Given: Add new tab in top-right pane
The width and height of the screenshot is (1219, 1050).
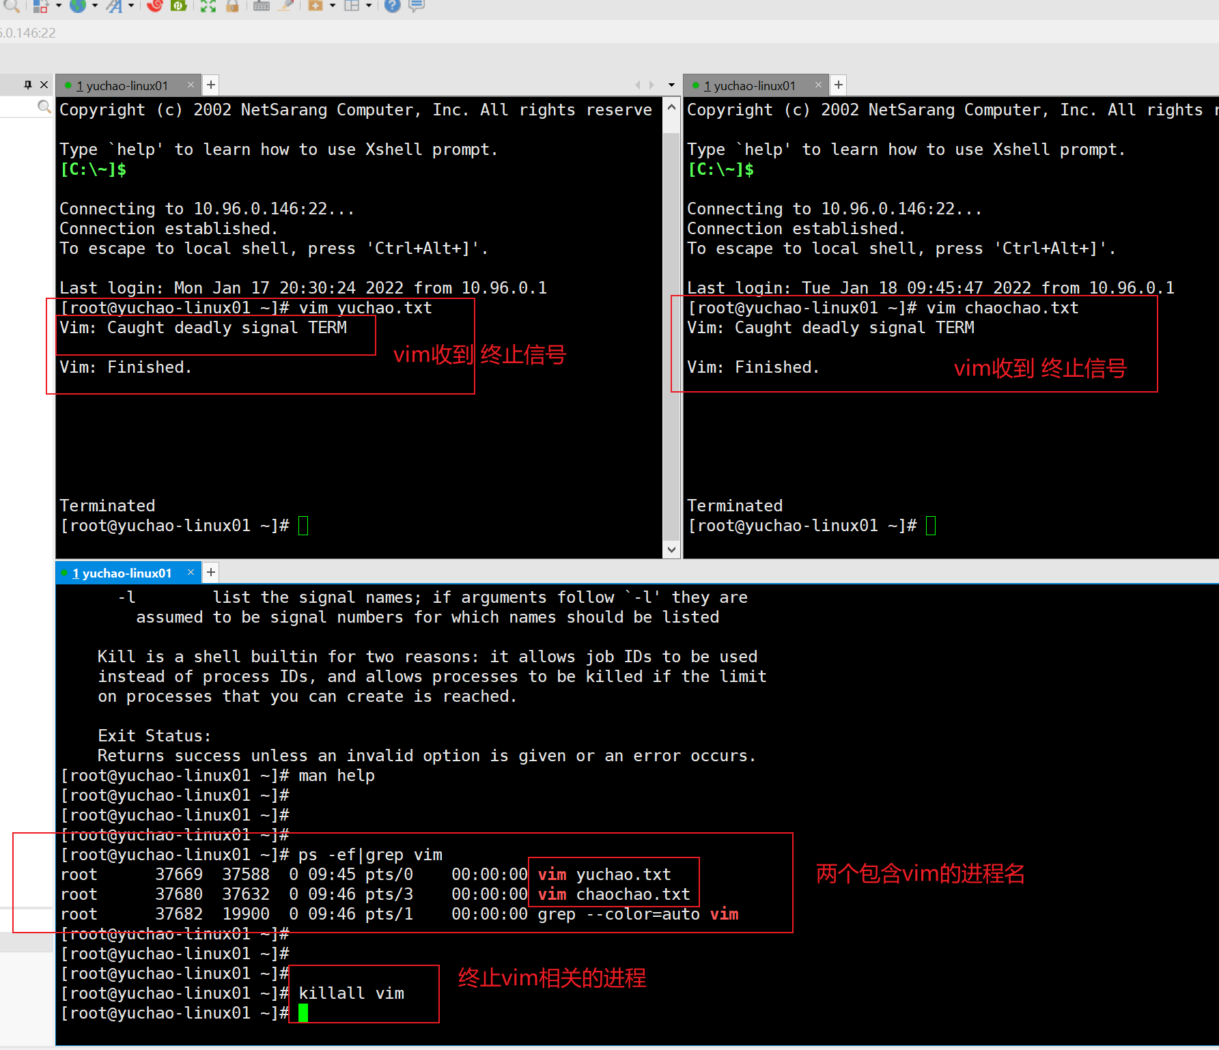Looking at the screenshot, I should (x=839, y=85).
